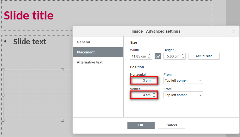Increase the Horizontal position with up arrow

pyautogui.click(x=154, y=79)
